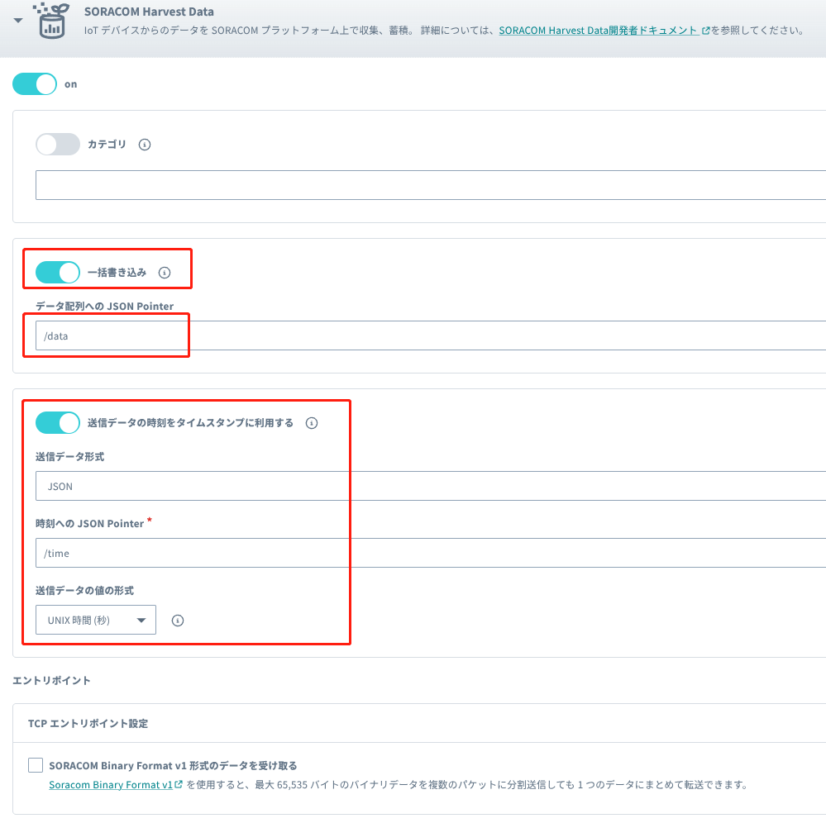Open the UNIX 時間 (秒) dropdown

(96, 620)
